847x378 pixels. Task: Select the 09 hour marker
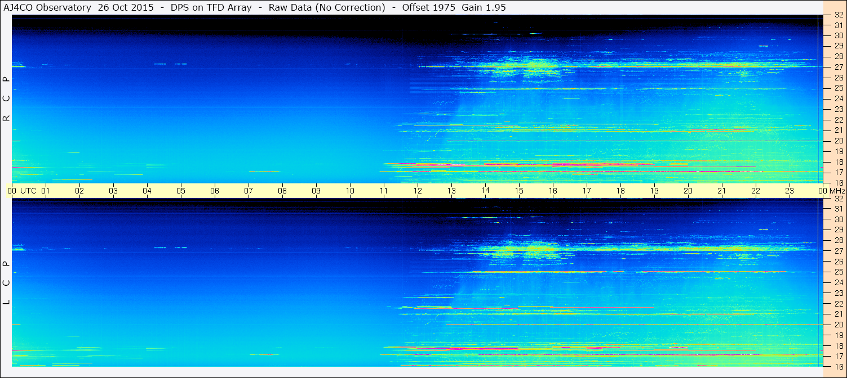pos(316,191)
